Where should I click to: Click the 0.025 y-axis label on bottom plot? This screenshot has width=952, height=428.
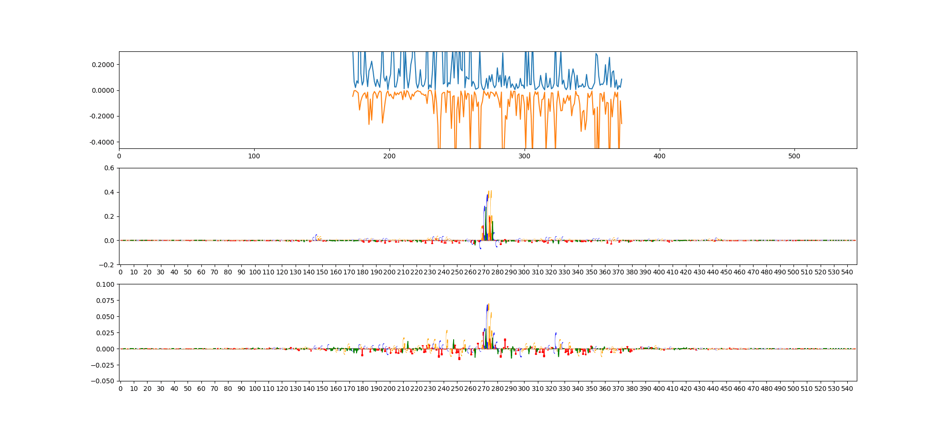click(x=106, y=333)
